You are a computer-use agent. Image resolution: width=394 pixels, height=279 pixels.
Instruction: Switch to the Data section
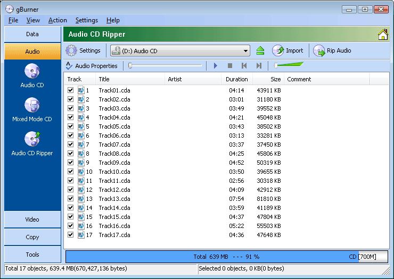tap(32, 35)
